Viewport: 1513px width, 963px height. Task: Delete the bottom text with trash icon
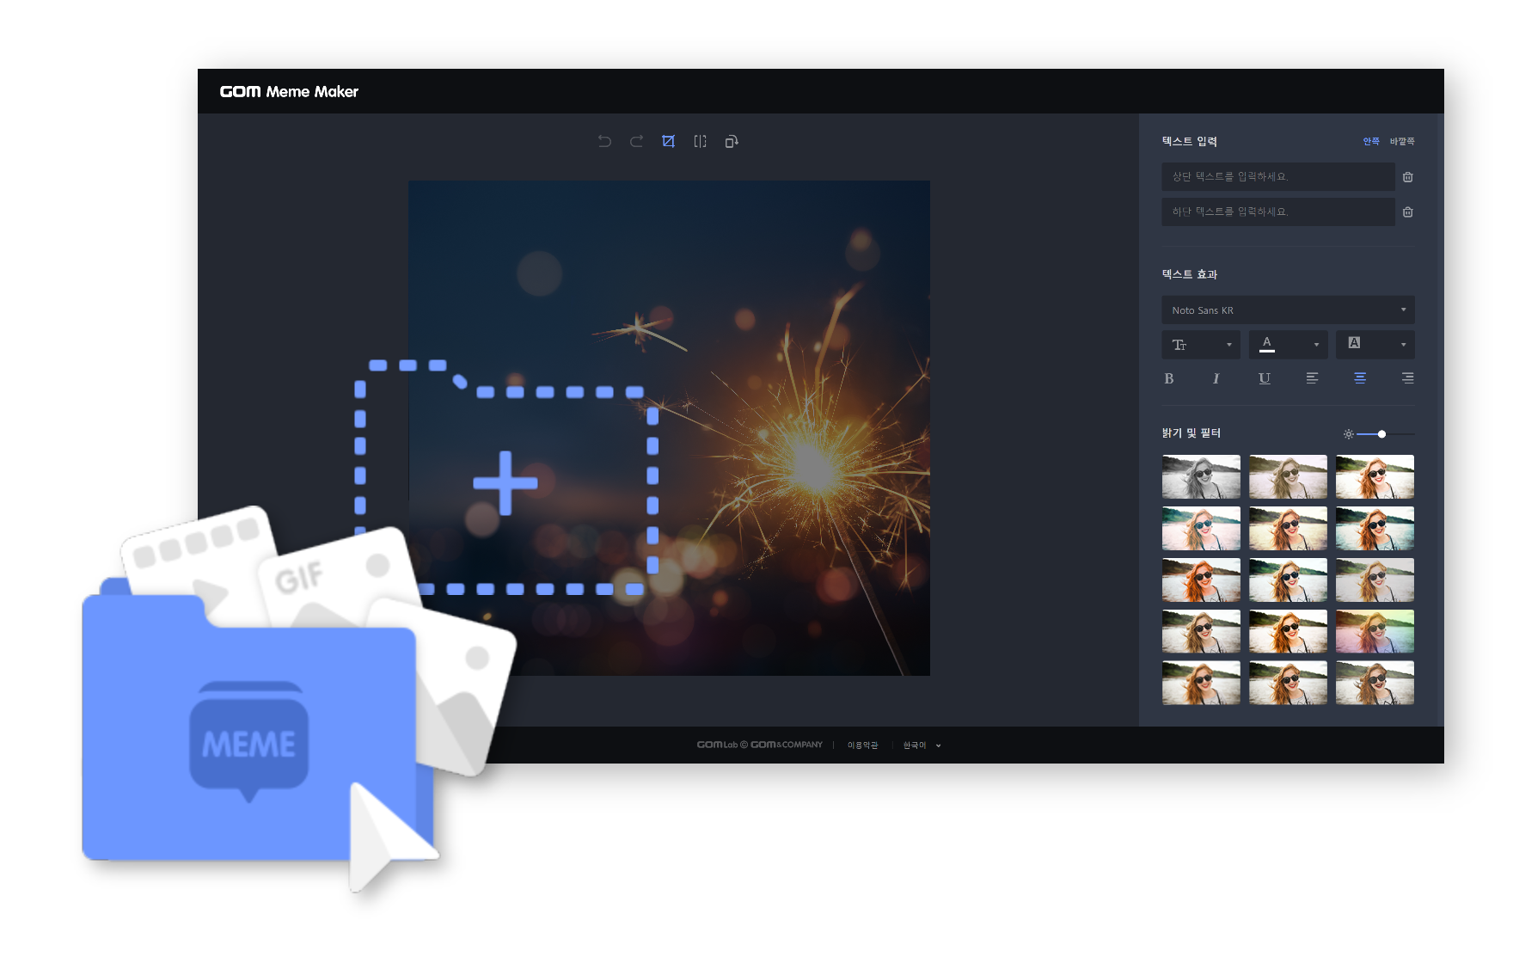click(x=1407, y=212)
